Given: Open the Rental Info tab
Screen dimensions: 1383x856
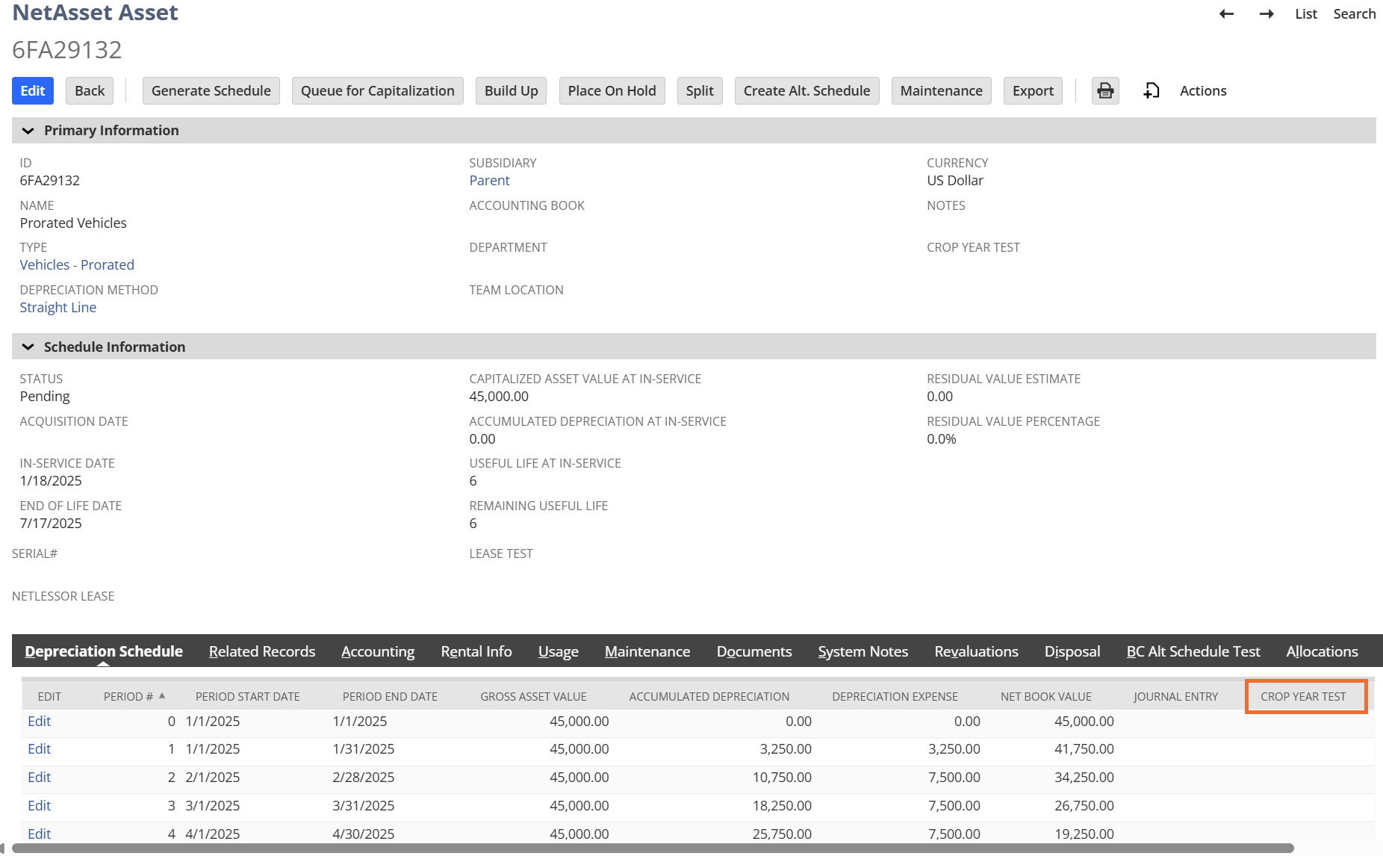Looking at the screenshot, I should (x=476, y=651).
